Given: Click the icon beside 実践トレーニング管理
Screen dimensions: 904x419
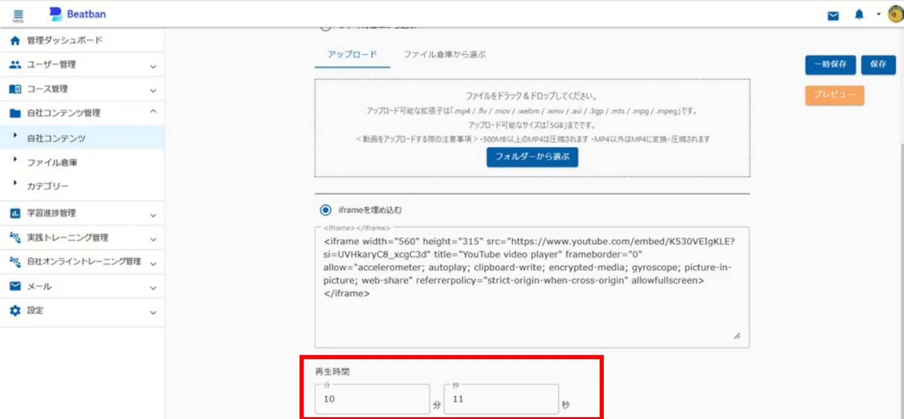Looking at the screenshot, I should (x=15, y=237).
